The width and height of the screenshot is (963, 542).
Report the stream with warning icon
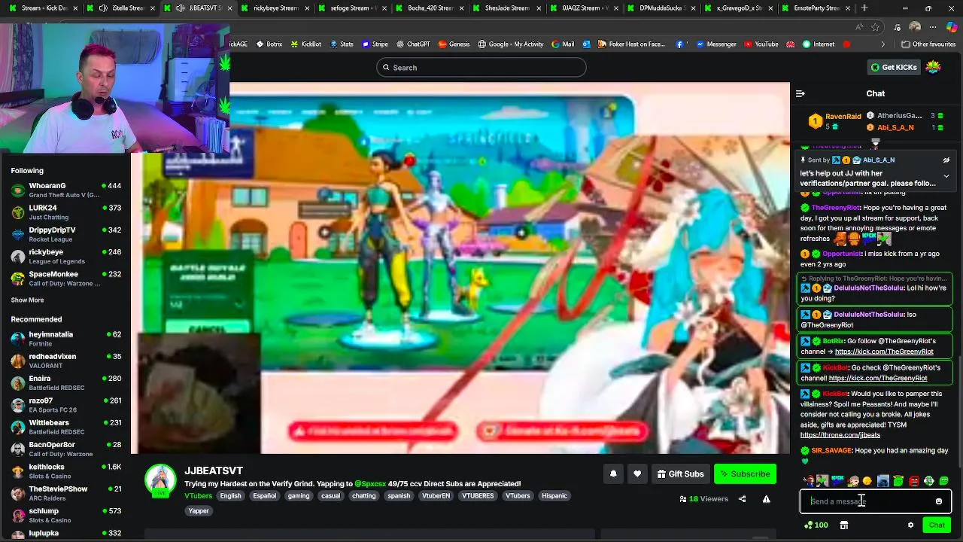766,498
